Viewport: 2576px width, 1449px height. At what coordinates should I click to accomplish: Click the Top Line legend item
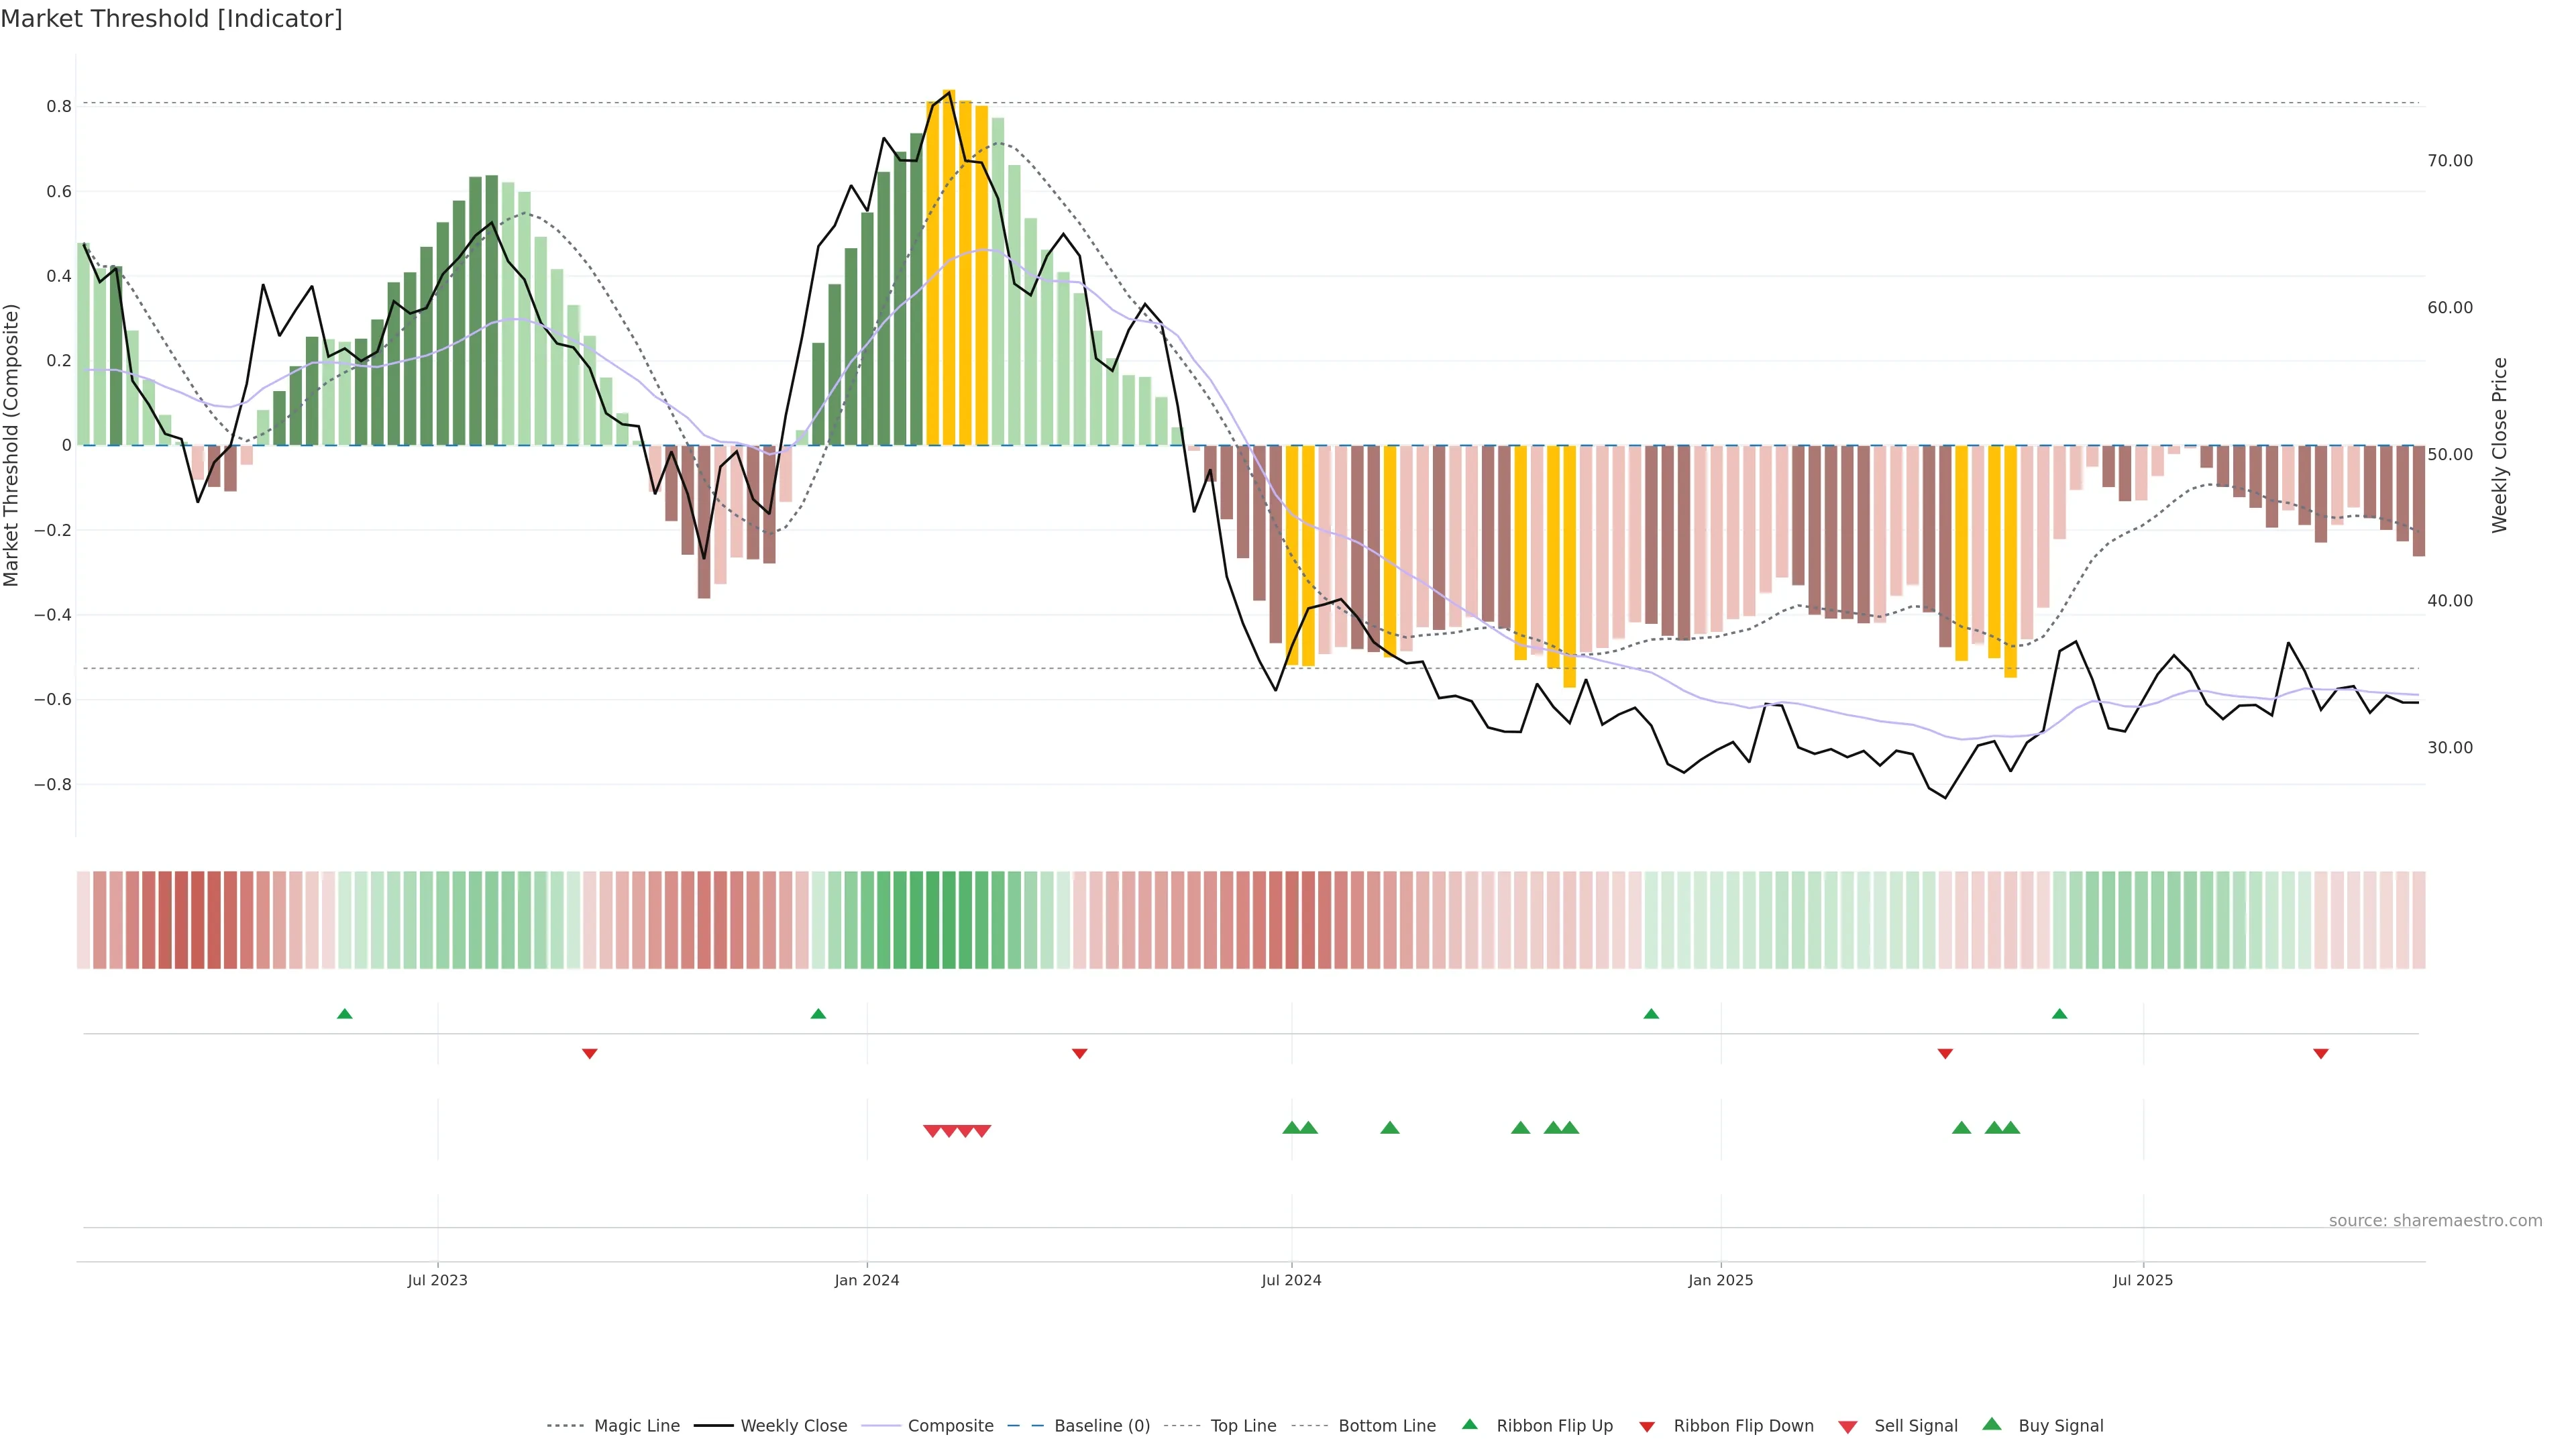coord(1243,1426)
